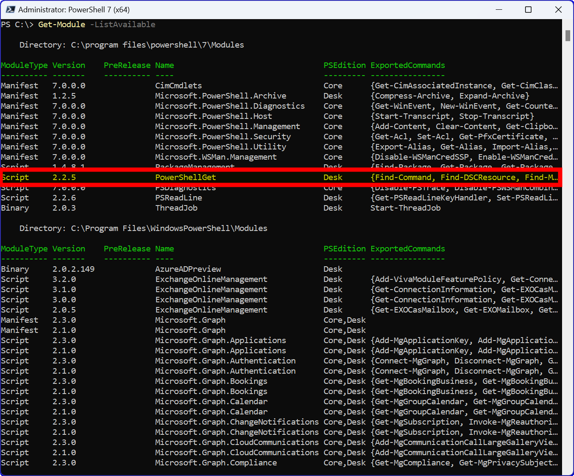Click the 'PowerShellGet' module name
This screenshot has height=476, width=574.
(185, 177)
